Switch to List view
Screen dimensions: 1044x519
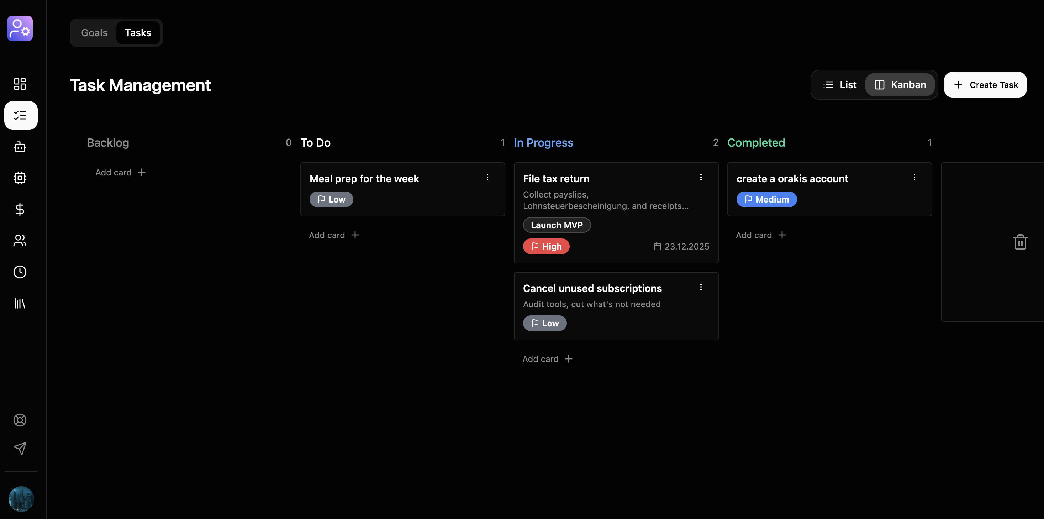tap(839, 85)
